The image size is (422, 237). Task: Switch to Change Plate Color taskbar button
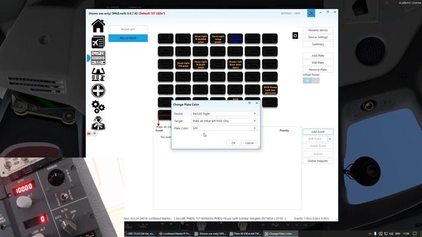280,234
